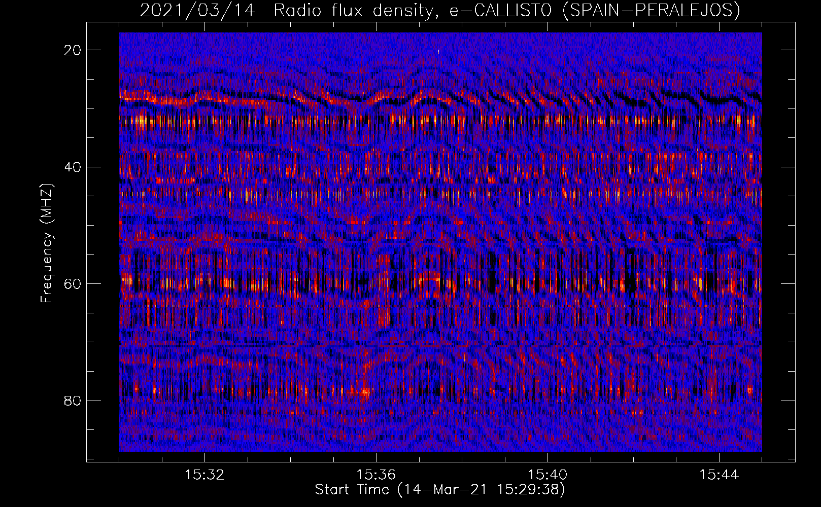Click the 40 MHz frequency tick label

point(73,167)
